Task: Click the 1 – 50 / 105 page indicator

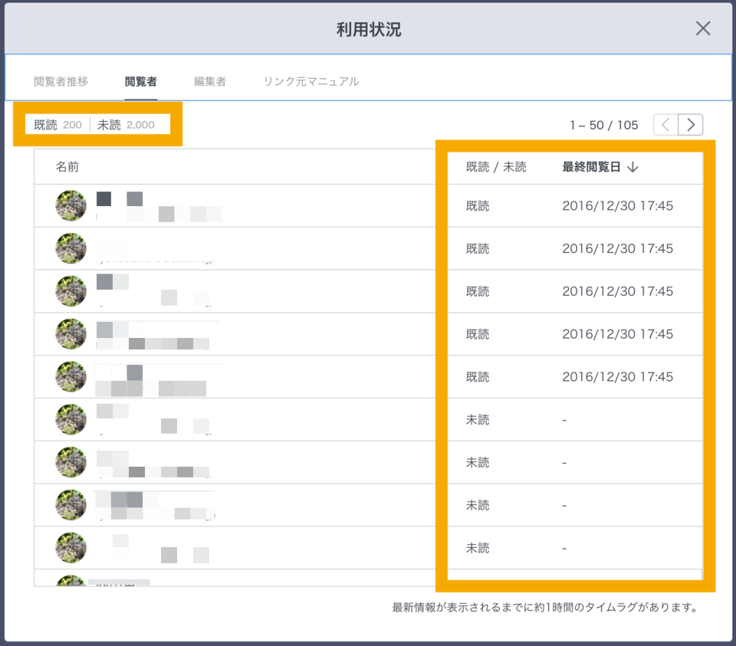Action: click(603, 125)
